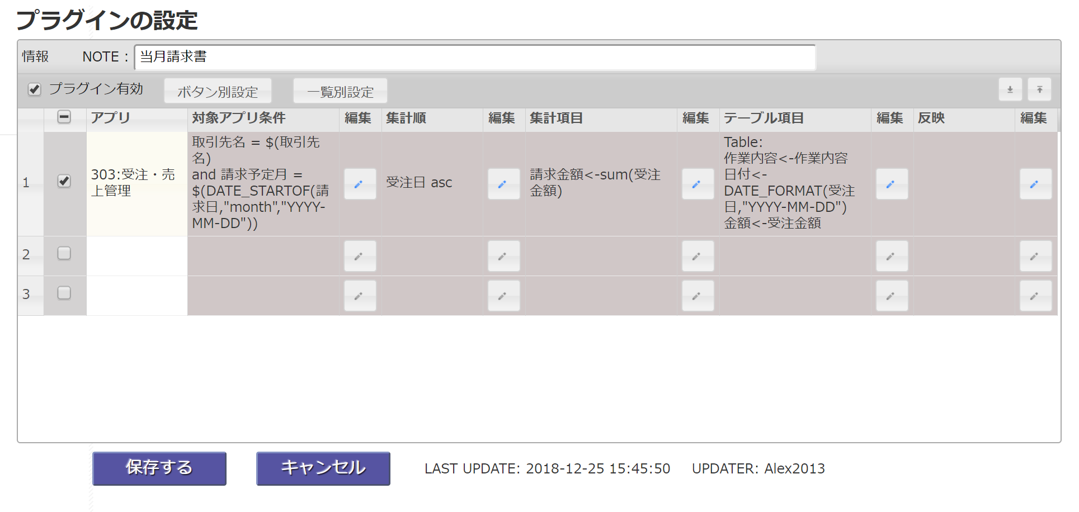The width and height of the screenshot is (1079, 512).
Task: Uncheck the checkbox for row 1
Action: pos(64,181)
